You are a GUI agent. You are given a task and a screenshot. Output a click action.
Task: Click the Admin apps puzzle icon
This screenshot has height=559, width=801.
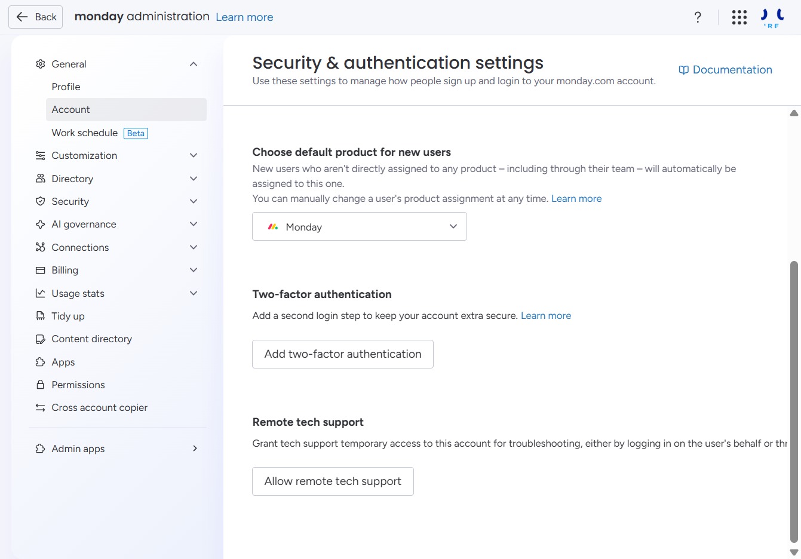coord(41,449)
